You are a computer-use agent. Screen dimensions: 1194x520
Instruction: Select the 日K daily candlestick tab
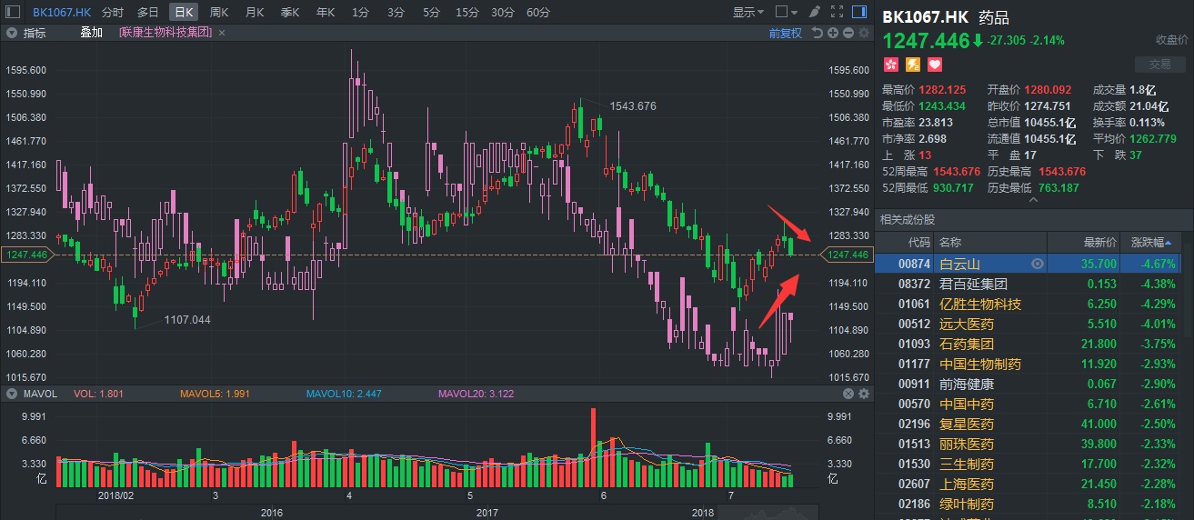(184, 13)
